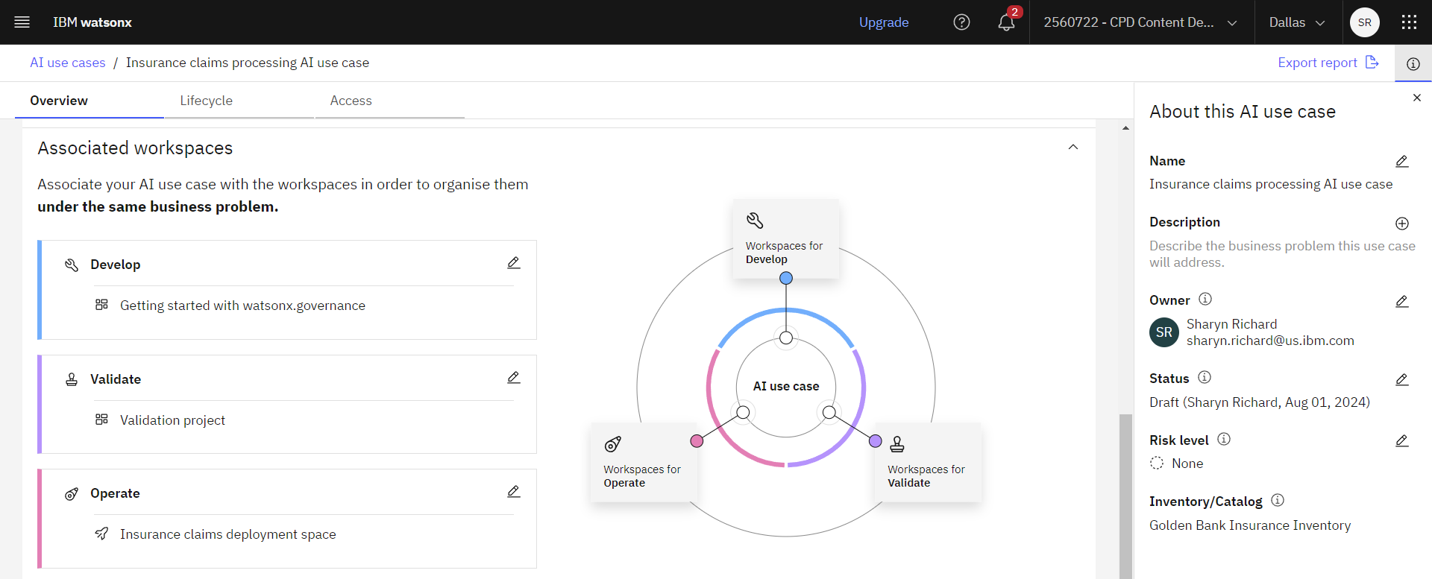Image resolution: width=1432 pixels, height=579 pixels.
Task: Open the Dallas region dropdown
Action: point(1297,22)
